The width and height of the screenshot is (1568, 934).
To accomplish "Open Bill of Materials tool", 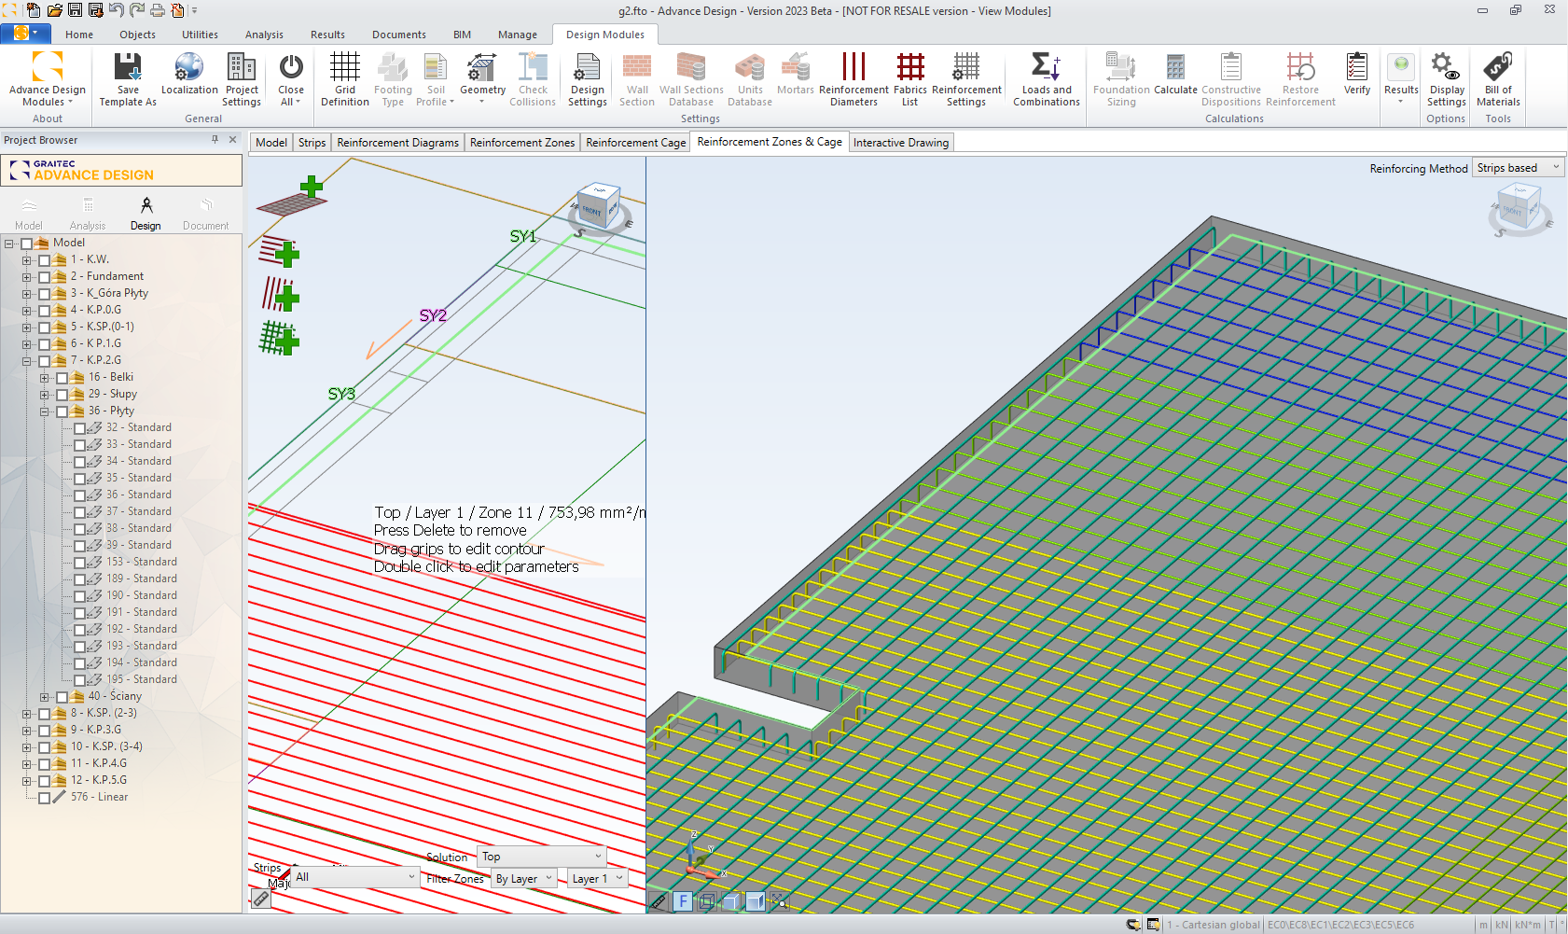I will tap(1498, 79).
